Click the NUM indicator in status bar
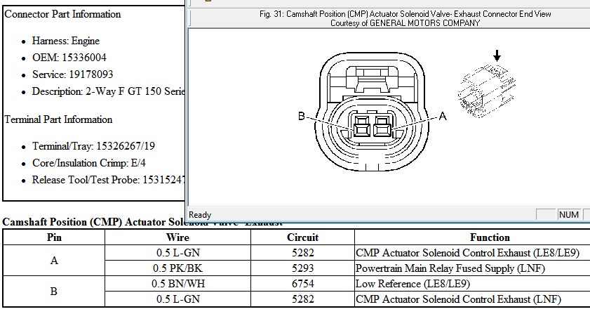590x314 pixels. (569, 214)
